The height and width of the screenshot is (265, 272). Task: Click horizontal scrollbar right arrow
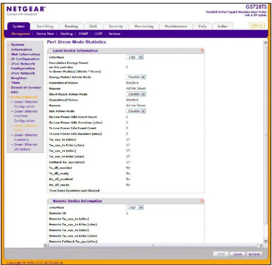point(261,245)
